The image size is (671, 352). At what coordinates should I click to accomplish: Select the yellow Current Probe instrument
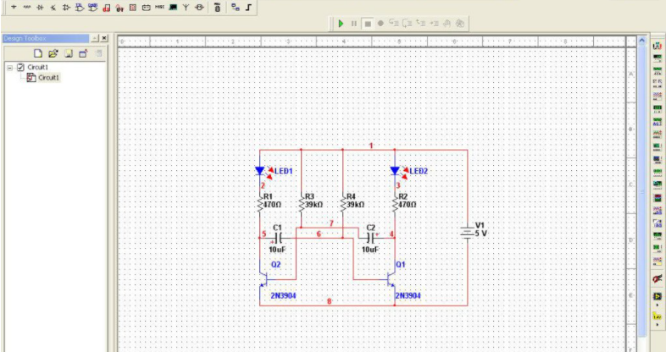click(x=657, y=316)
